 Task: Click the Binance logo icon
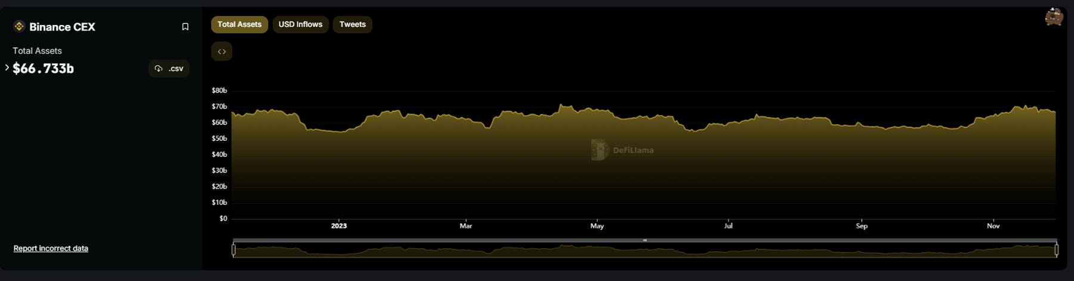click(19, 26)
